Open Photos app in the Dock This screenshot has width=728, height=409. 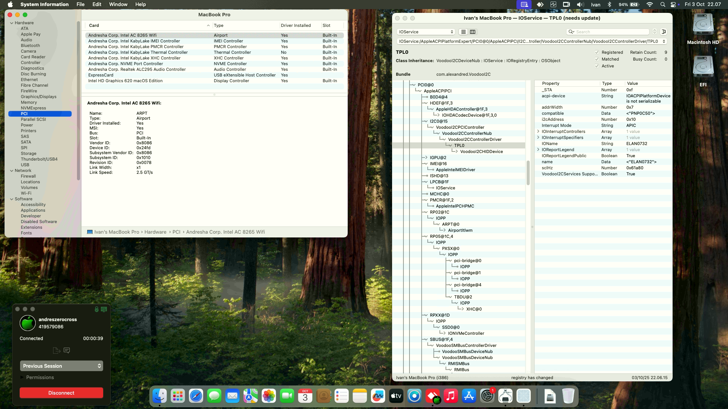tap(269, 396)
